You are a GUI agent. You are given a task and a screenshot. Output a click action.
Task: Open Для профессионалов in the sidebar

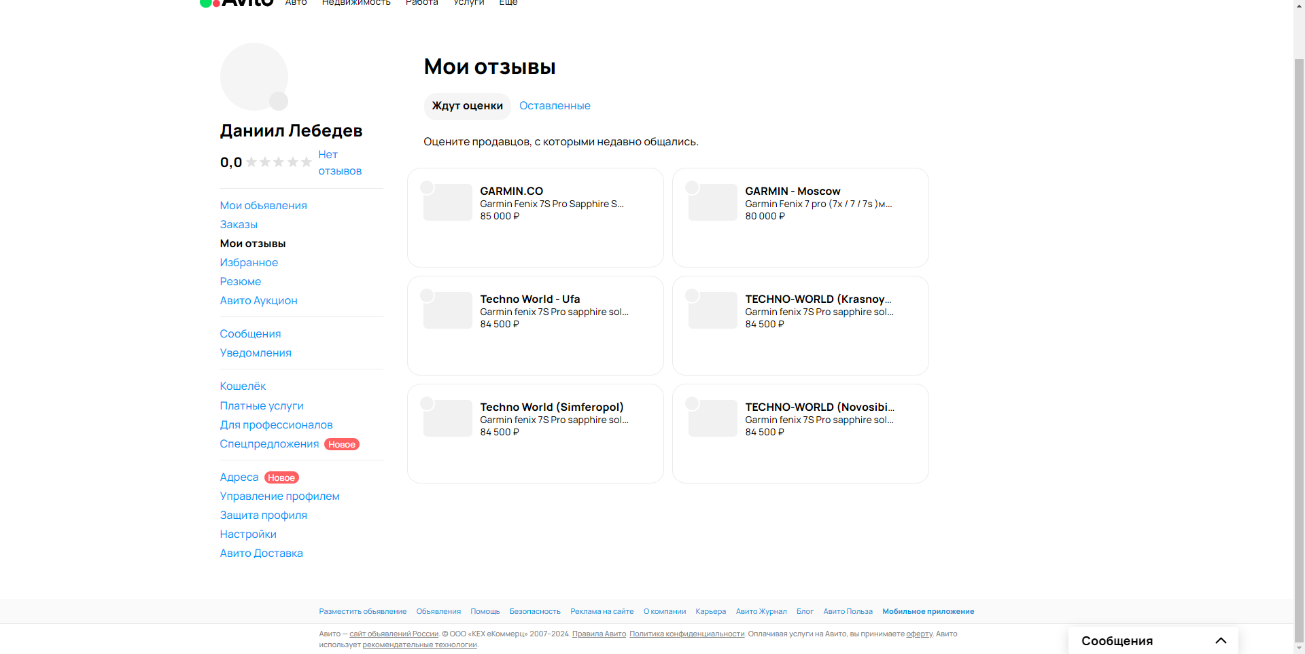pos(277,425)
